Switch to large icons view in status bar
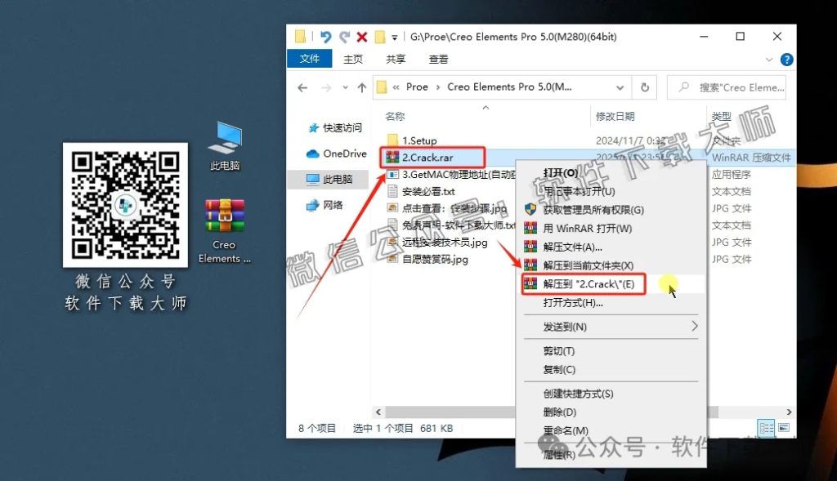Viewport: 837px width, 481px height. (784, 428)
